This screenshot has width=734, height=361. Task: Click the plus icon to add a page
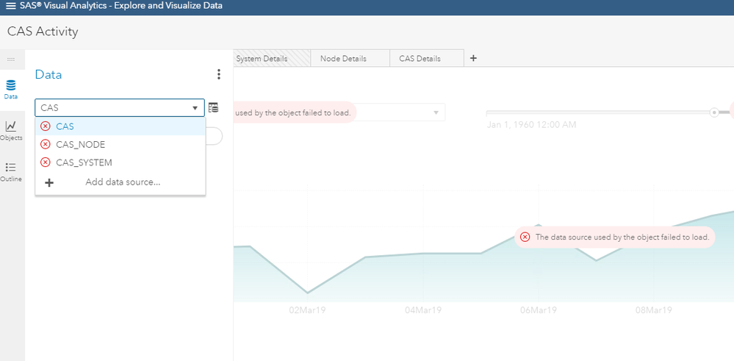pyautogui.click(x=473, y=58)
